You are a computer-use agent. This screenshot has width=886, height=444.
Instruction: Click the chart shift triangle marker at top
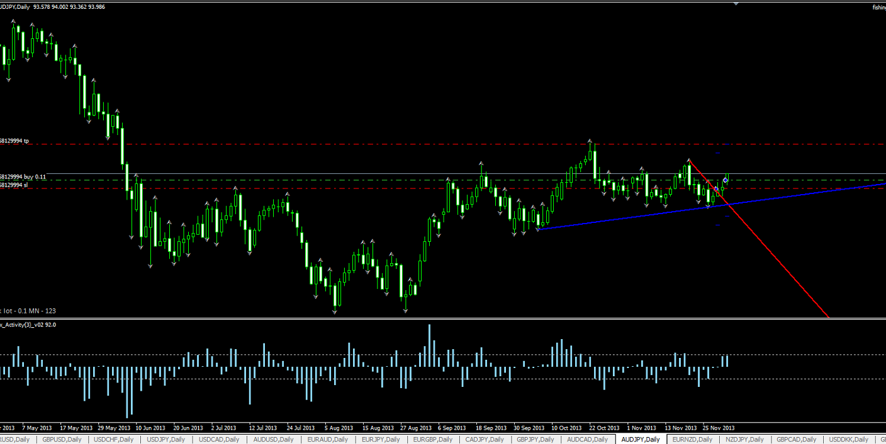point(737,3)
